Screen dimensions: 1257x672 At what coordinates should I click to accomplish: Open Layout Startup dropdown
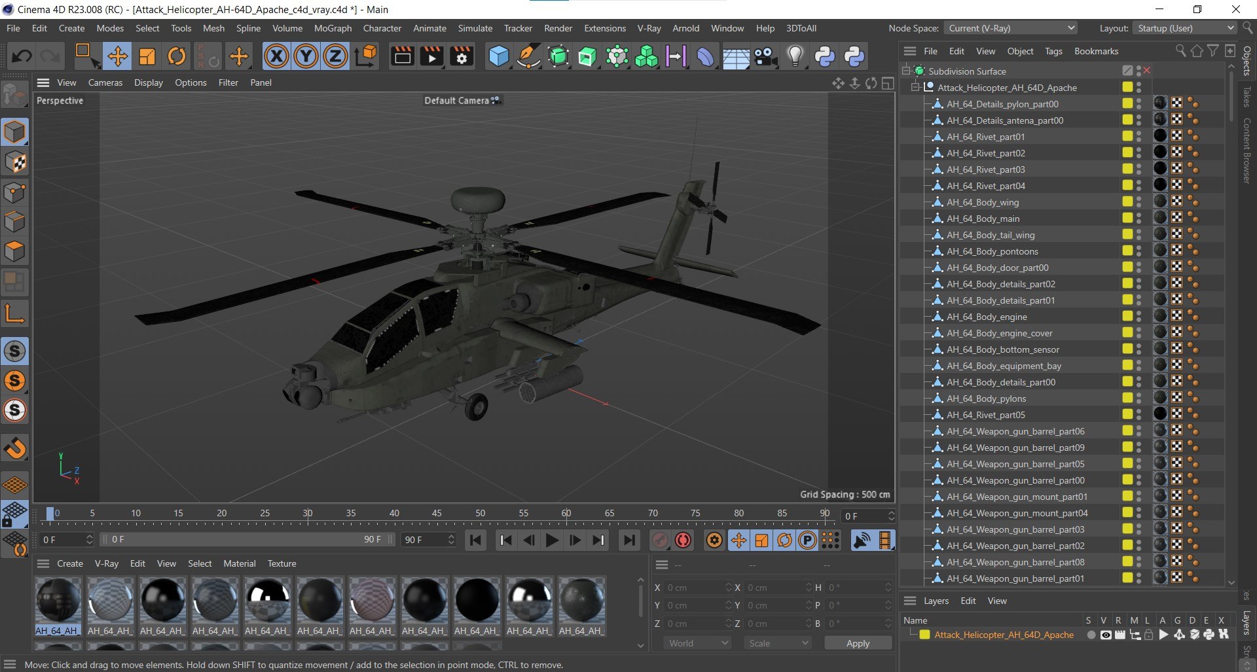click(1184, 28)
